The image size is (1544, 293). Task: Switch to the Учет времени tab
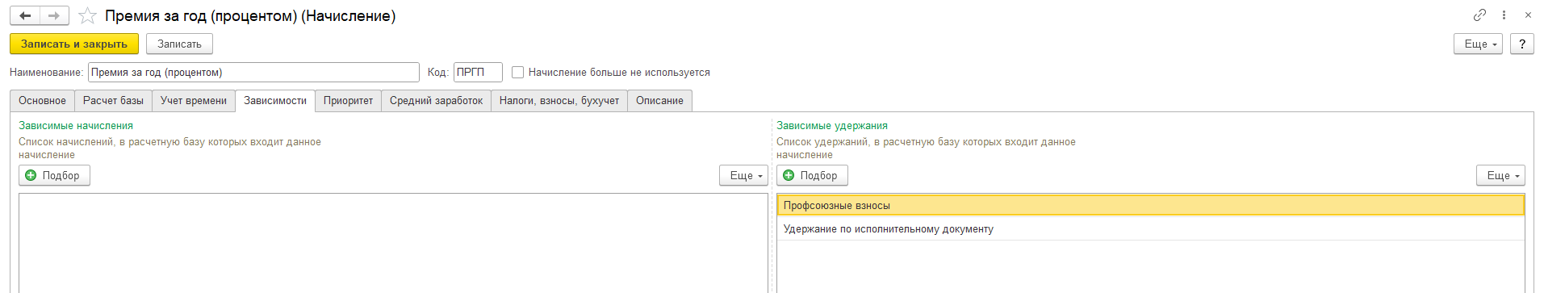point(194,101)
